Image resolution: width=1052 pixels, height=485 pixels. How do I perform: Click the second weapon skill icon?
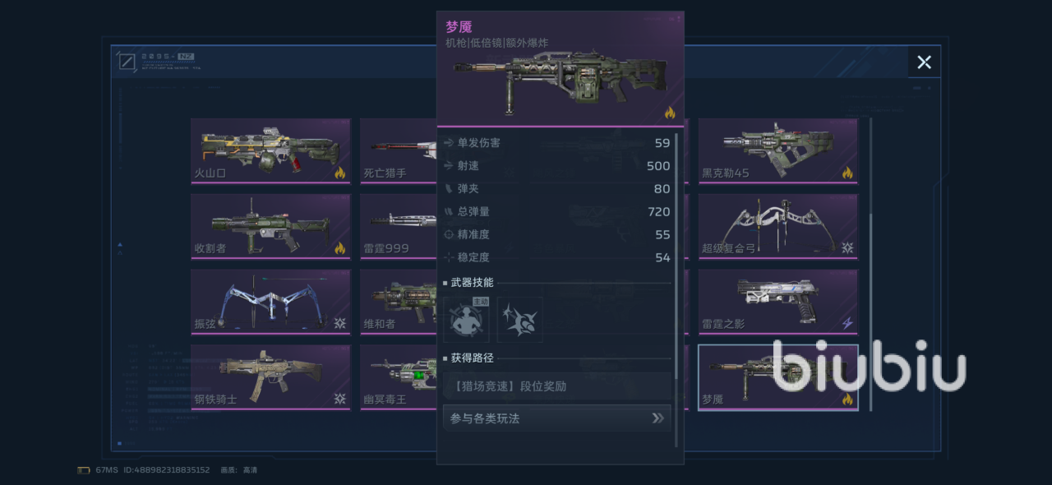[519, 320]
